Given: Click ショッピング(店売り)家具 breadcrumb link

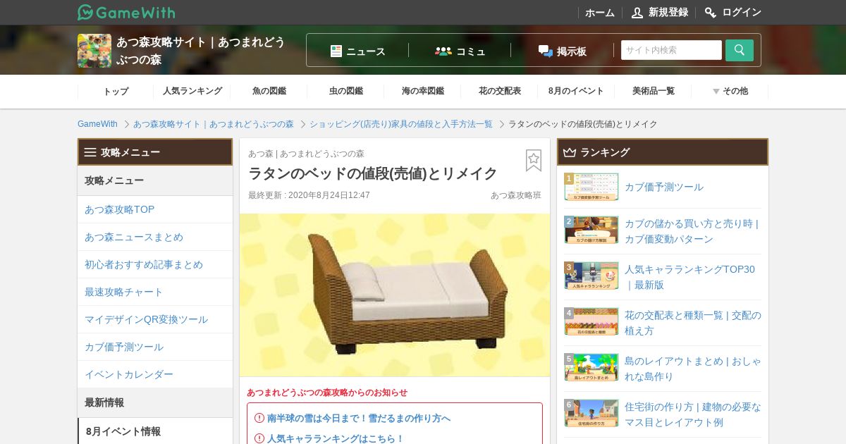Looking at the screenshot, I should click(x=401, y=124).
